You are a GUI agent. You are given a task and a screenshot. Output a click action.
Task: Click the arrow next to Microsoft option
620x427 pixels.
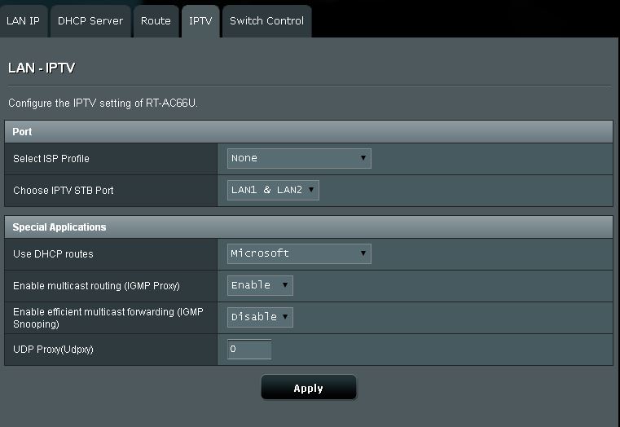[x=363, y=253]
